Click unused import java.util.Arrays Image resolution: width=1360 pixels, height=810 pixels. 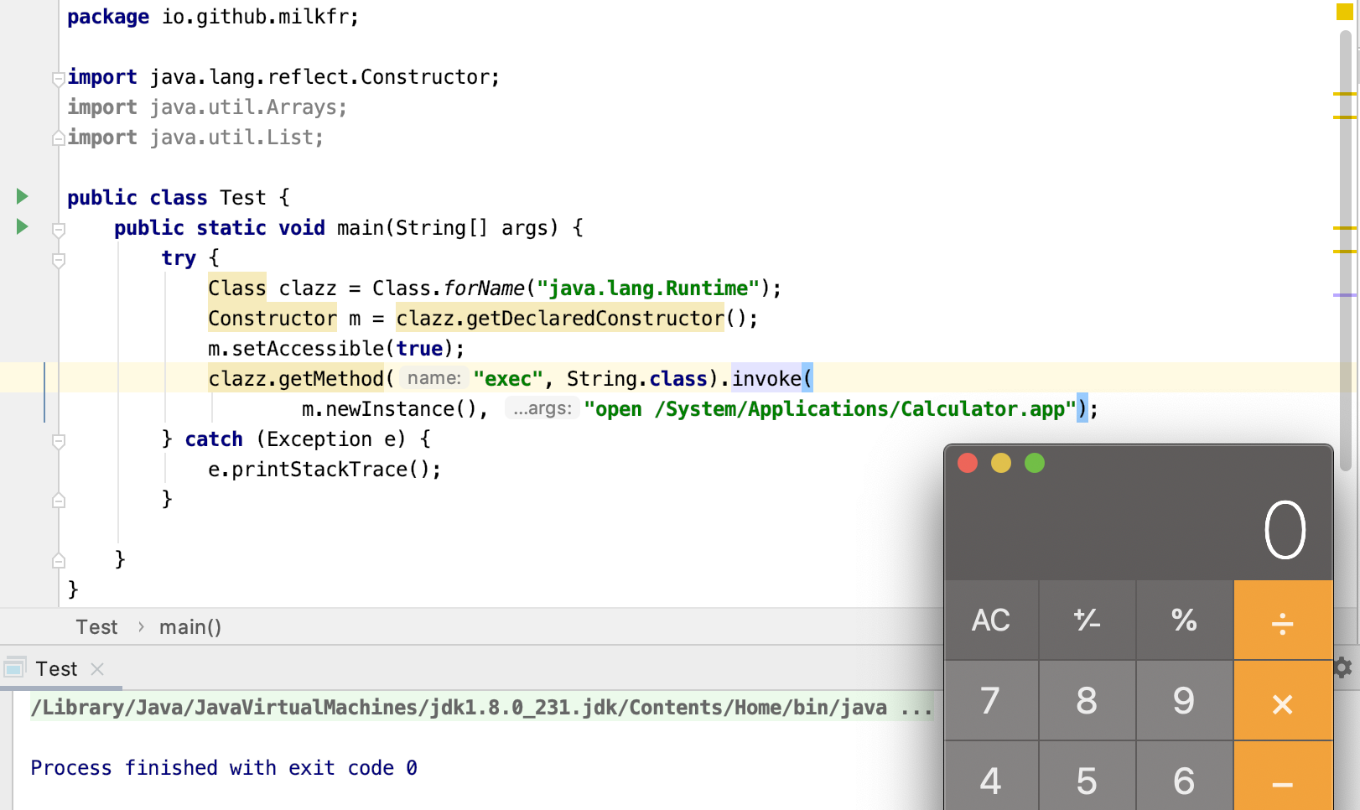point(207,106)
